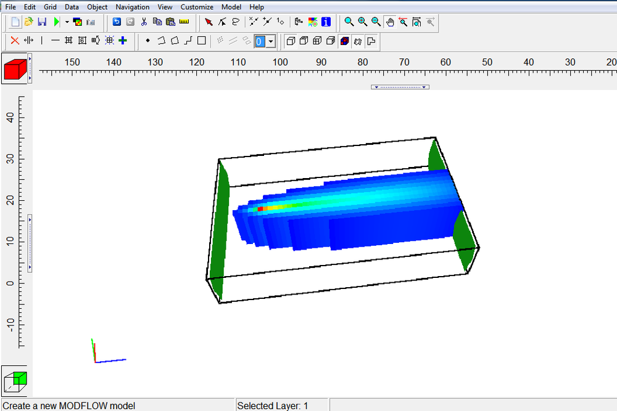Activate the pan hand tool
617x411 pixels.
coord(390,22)
